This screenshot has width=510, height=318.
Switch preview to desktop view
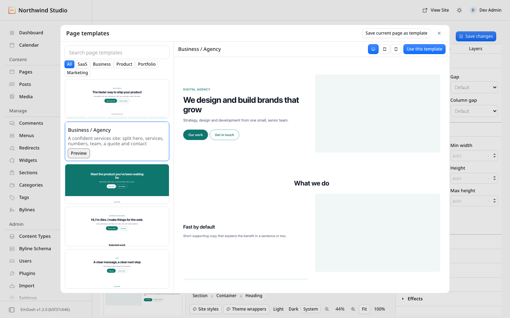(x=373, y=49)
